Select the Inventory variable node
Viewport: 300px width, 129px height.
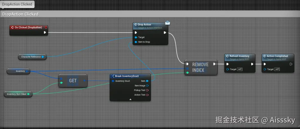click(18, 71)
